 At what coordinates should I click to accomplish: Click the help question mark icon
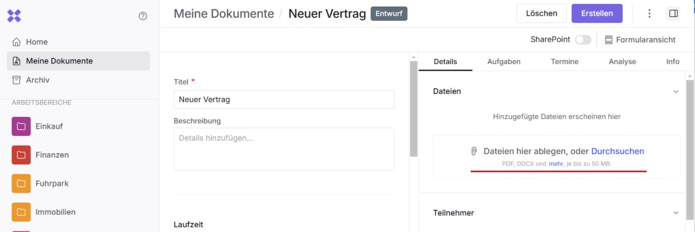pos(143,16)
